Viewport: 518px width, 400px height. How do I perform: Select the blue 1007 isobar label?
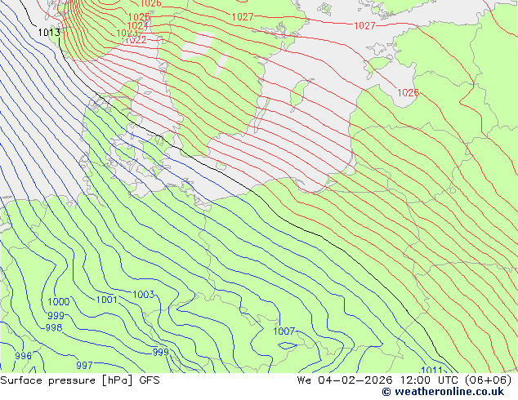coord(284,331)
